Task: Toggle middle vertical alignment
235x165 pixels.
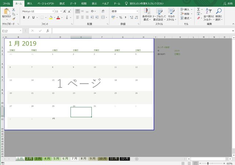Action: coord(82,11)
